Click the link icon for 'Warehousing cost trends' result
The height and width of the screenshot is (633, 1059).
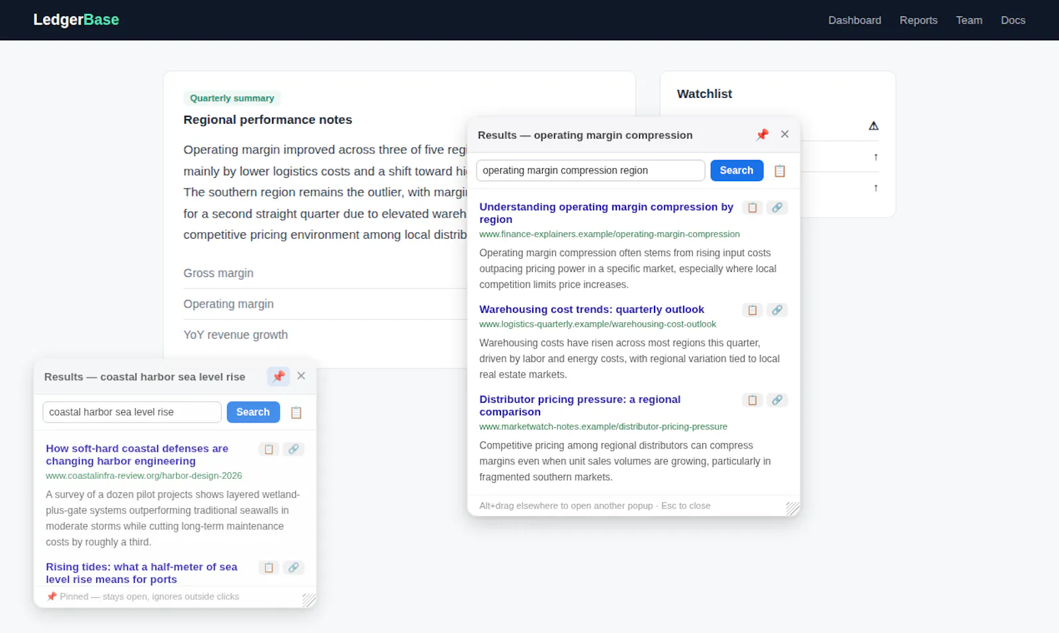point(777,310)
